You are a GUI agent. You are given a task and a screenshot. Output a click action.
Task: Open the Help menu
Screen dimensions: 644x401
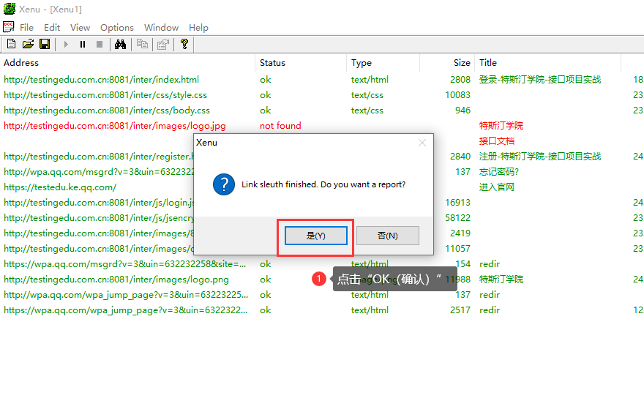(198, 28)
